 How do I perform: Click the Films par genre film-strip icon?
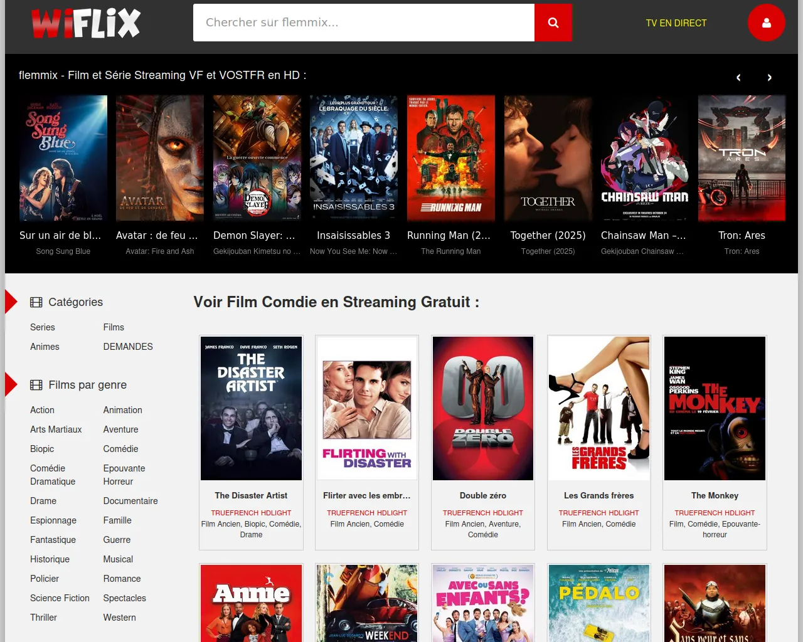[36, 385]
